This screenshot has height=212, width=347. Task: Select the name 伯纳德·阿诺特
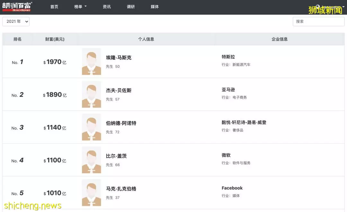click(x=121, y=123)
